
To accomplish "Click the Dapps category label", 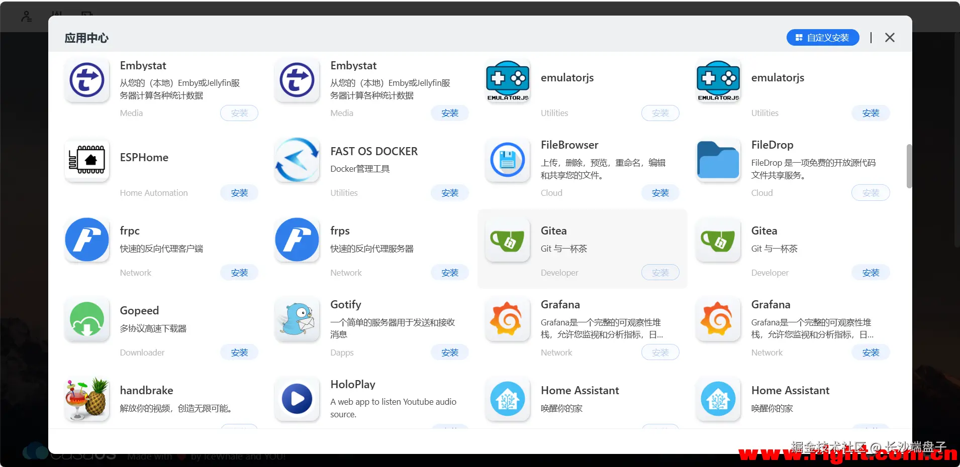I will coord(342,353).
